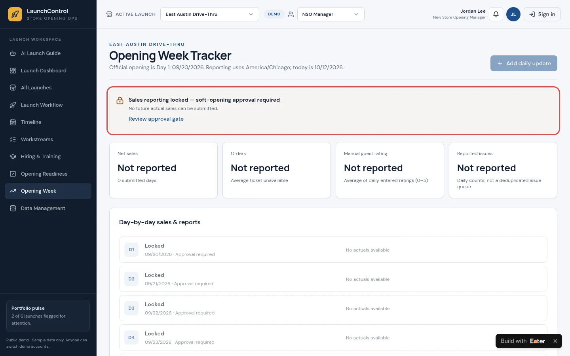Click the Data Management database icon
Viewport: 570px width, 356px height.
(13, 208)
